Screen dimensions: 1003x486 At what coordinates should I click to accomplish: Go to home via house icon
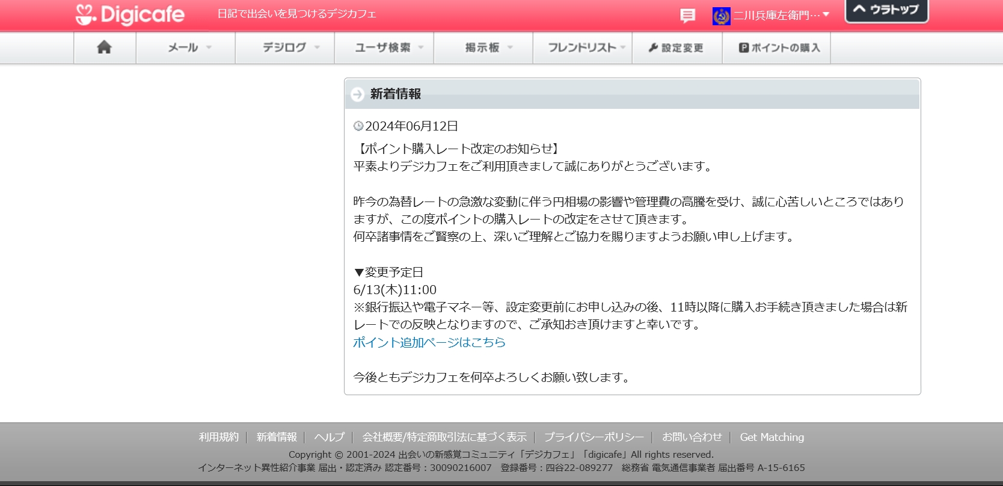coord(105,48)
